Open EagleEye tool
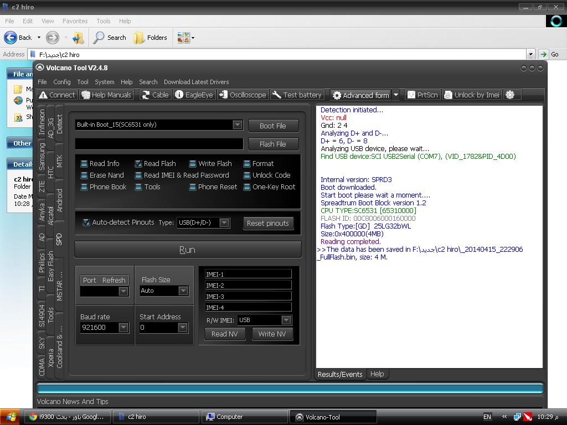The width and height of the screenshot is (567, 425). pyautogui.click(x=194, y=95)
